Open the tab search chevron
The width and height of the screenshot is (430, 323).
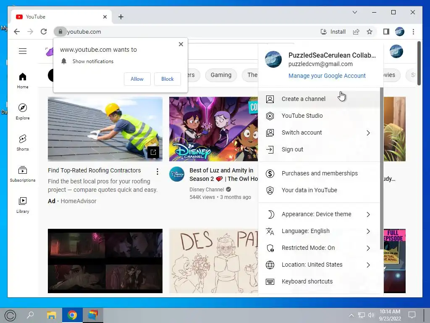coord(354,12)
